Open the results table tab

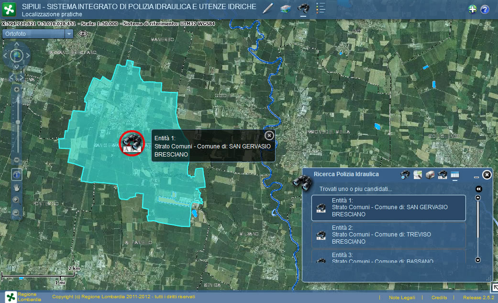tap(455, 175)
